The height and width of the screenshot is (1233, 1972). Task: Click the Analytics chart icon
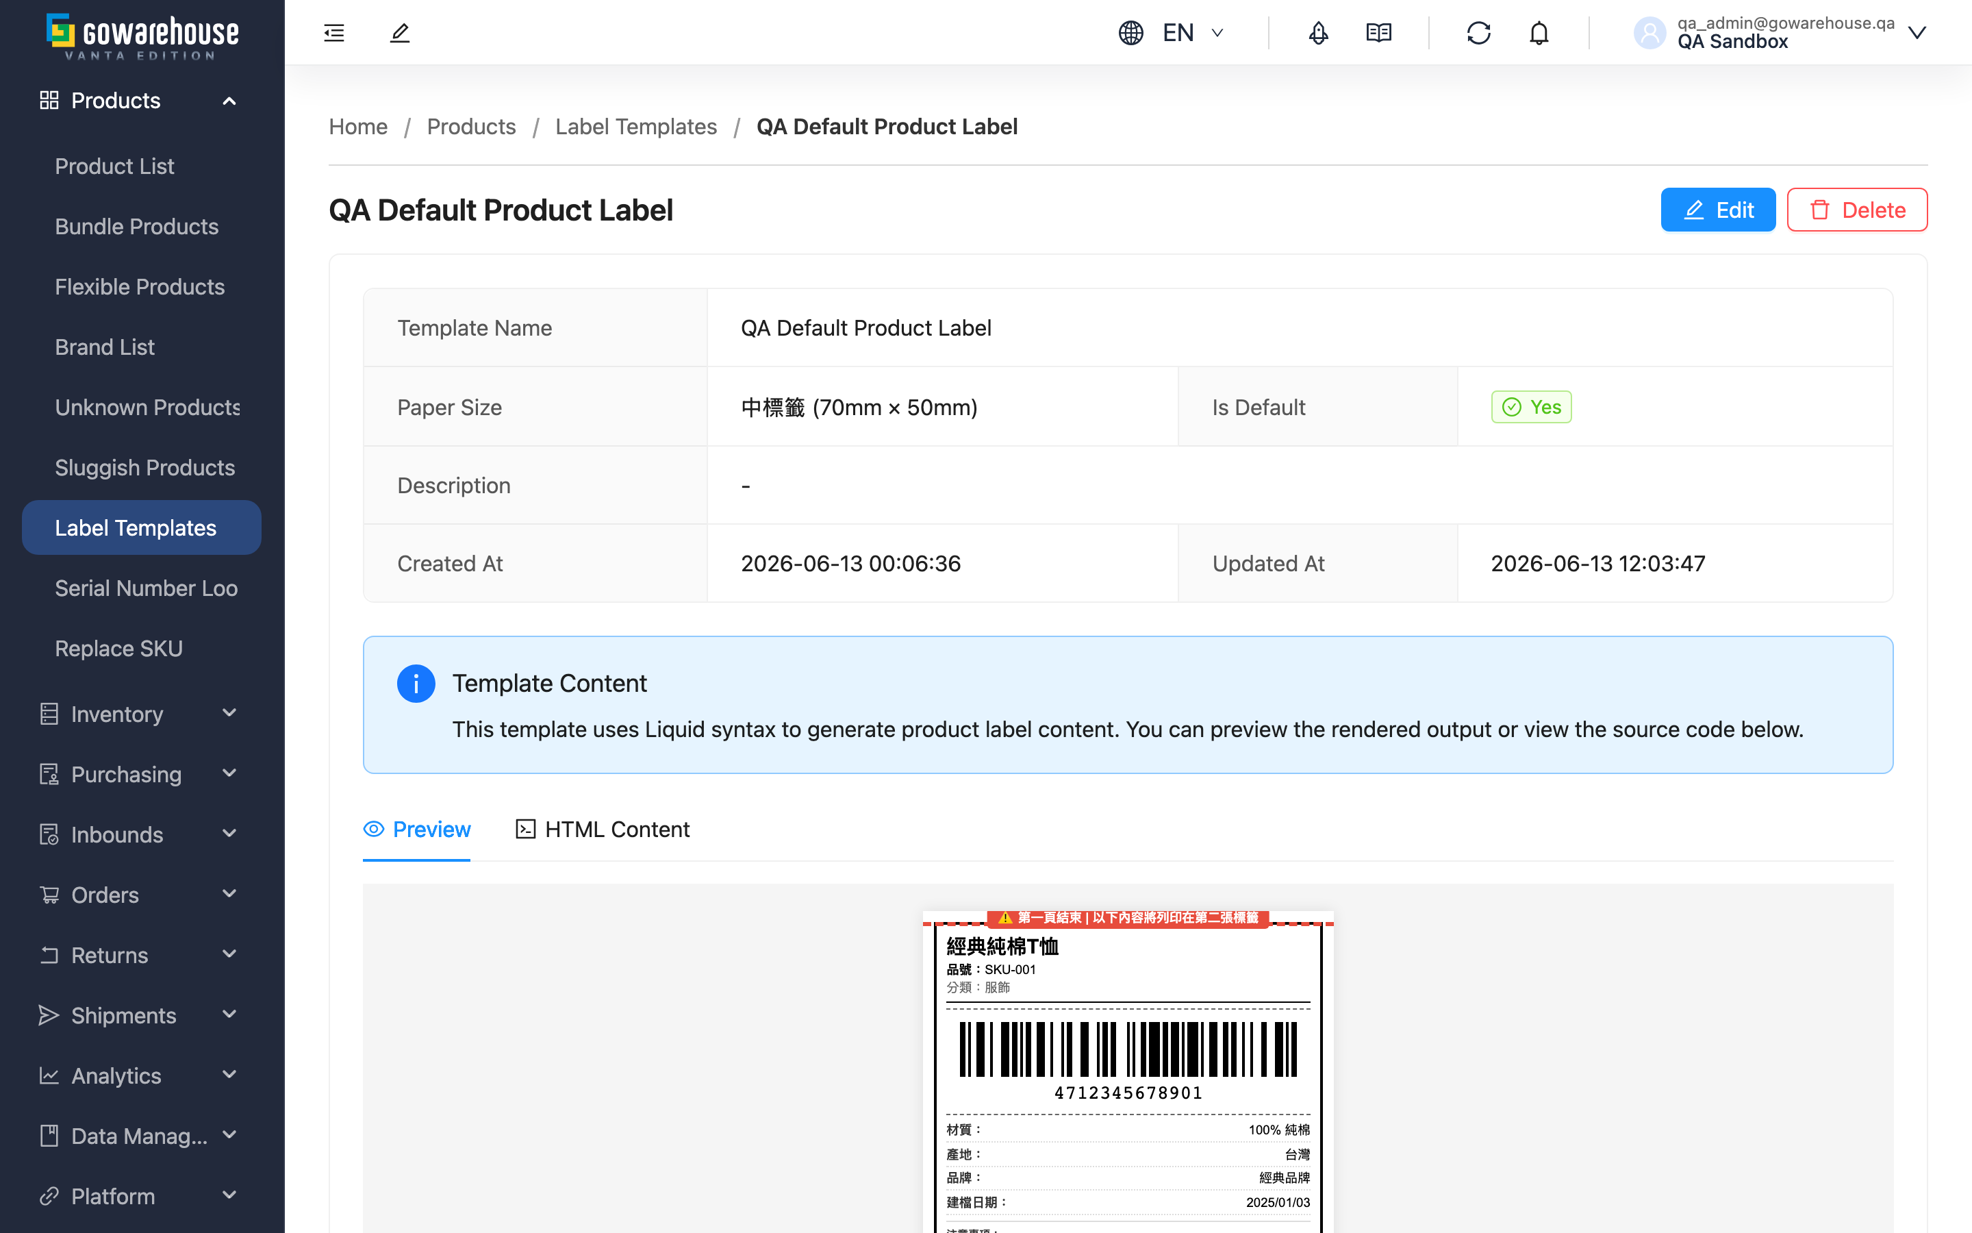[x=49, y=1075]
